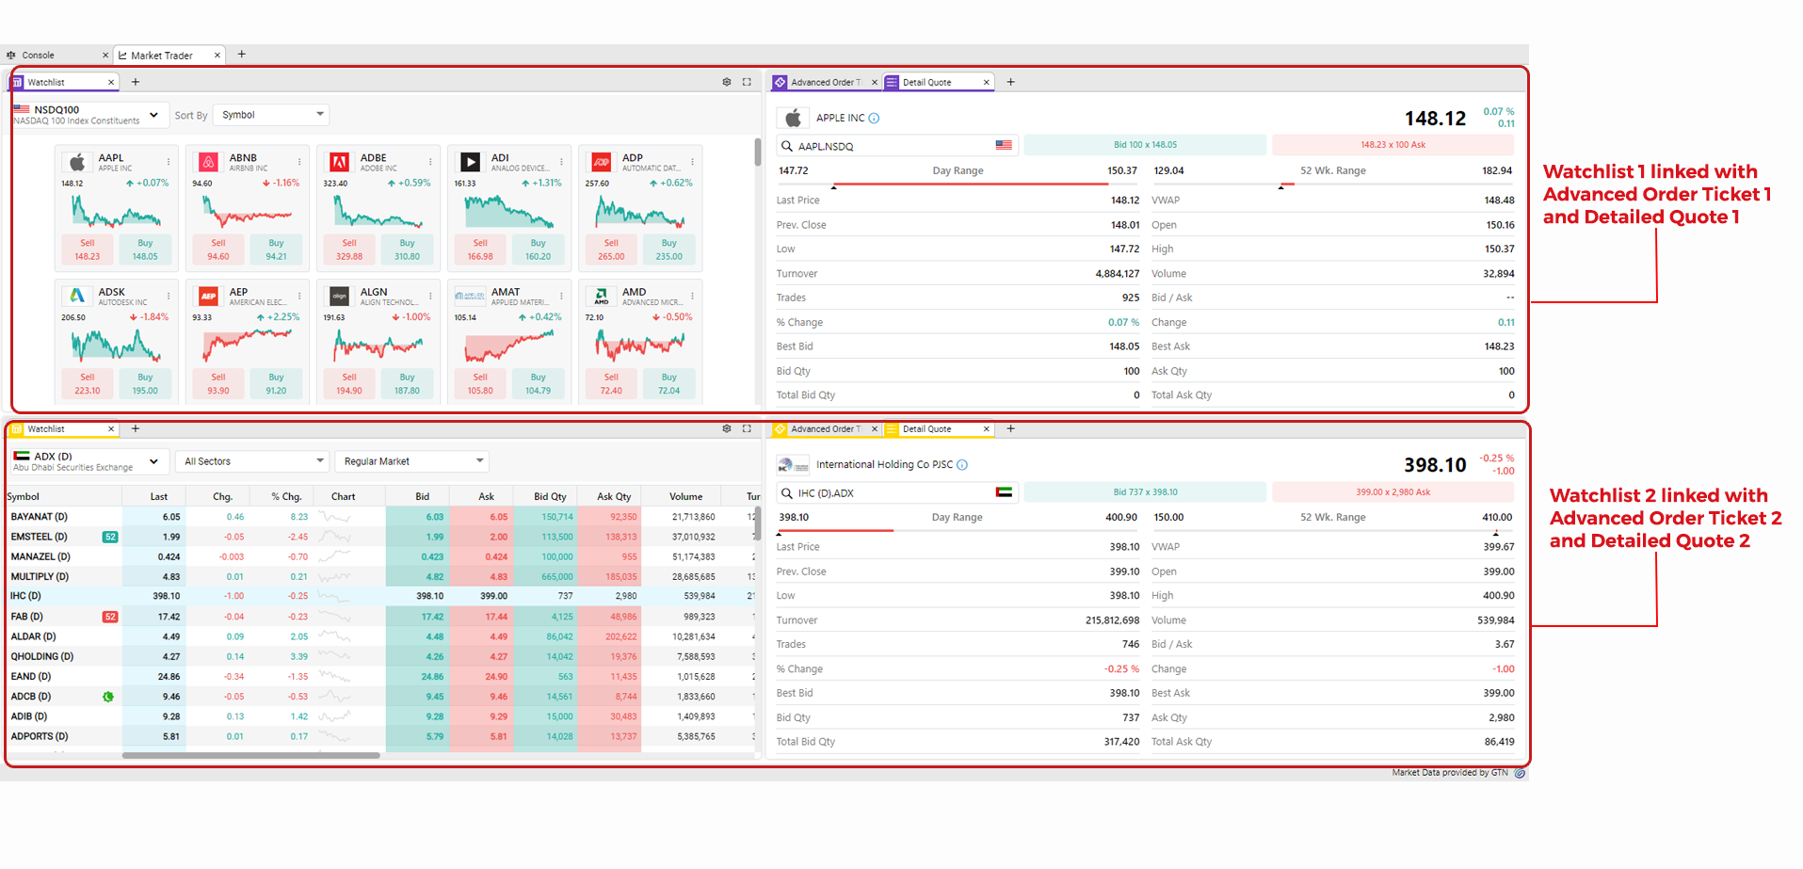This screenshot has width=1803, height=869.
Task: Click the Airbnb logo on ABNB card
Action: 209,162
